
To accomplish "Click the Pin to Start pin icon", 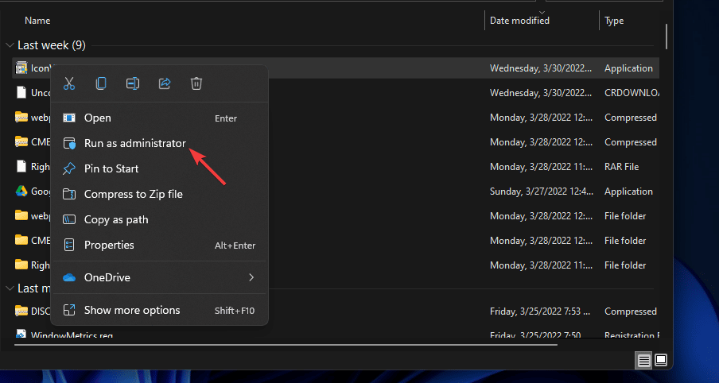I will (68, 168).
